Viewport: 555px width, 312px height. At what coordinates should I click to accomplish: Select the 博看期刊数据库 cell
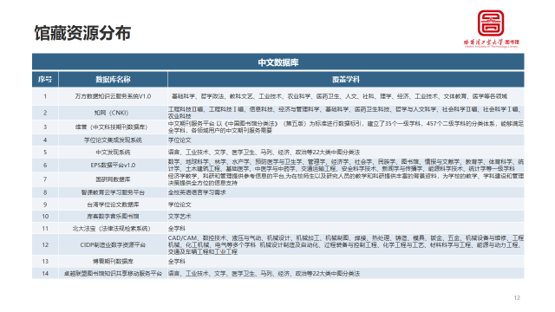113,262
